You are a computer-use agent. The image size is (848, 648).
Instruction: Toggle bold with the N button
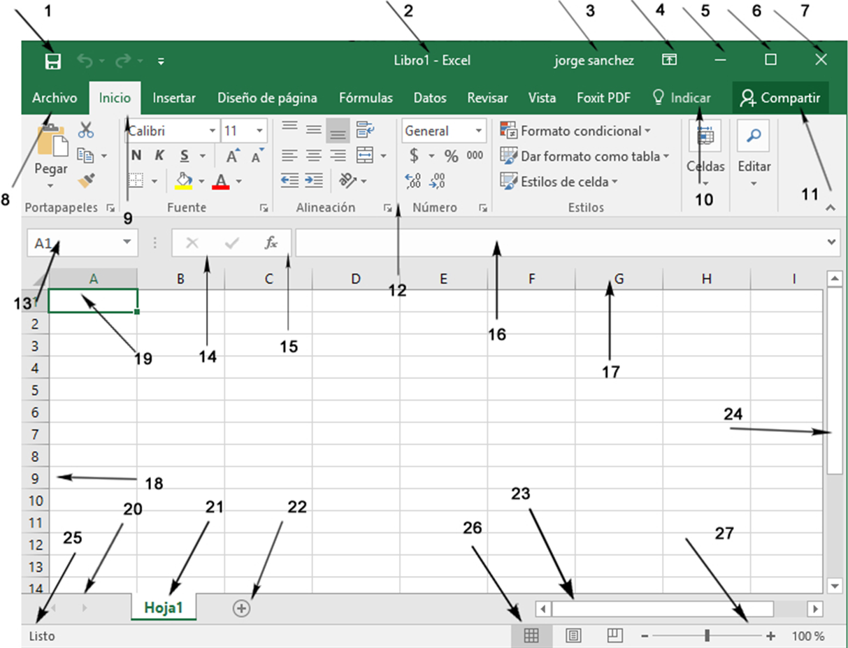[x=135, y=155]
